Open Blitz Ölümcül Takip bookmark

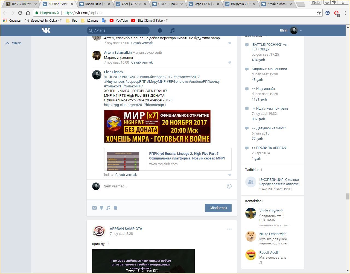[x=150, y=21]
